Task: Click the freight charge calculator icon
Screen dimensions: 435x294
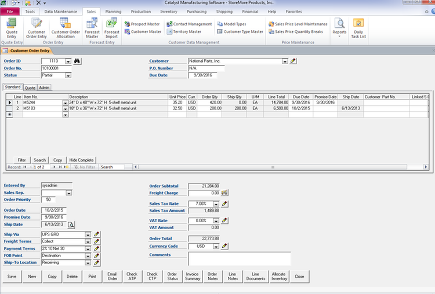Action: point(224,193)
